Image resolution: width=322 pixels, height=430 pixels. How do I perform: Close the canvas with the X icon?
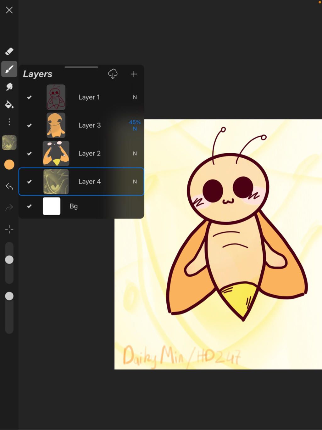[x=9, y=10]
